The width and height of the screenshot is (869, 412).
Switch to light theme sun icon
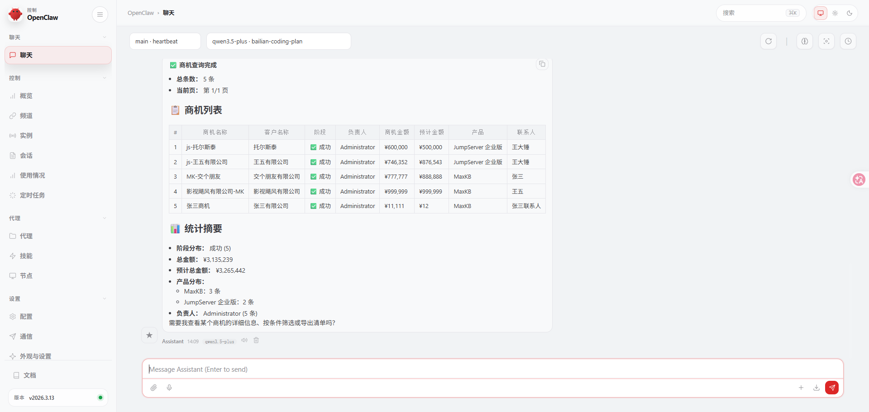(x=835, y=13)
